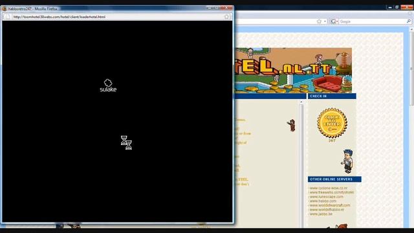Image resolution: width=414 pixels, height=233 pixels.
Task: Open the www.habbo.com link
Action: [323, 201]
